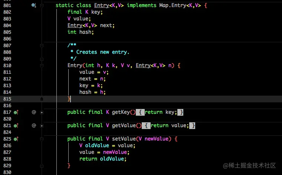Click the underlined Entry parameter type on line 810
282x175 pixels.
point(143,65)
